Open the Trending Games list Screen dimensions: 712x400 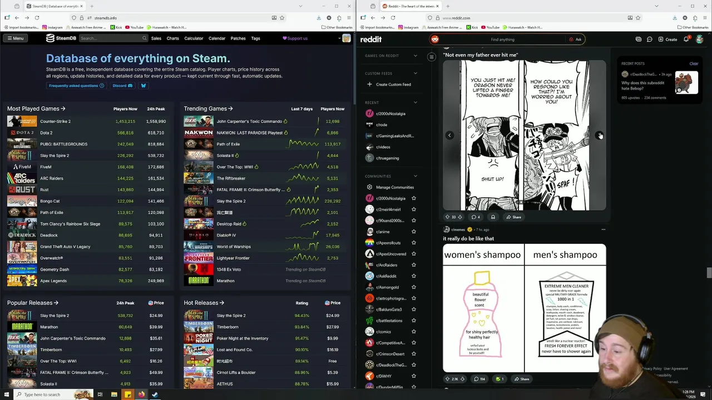coord(208,109)
